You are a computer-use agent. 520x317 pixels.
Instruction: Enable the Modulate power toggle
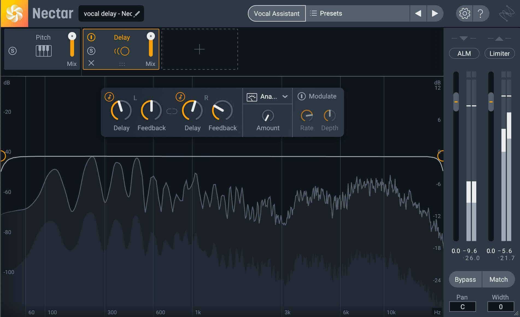point(301,96)
